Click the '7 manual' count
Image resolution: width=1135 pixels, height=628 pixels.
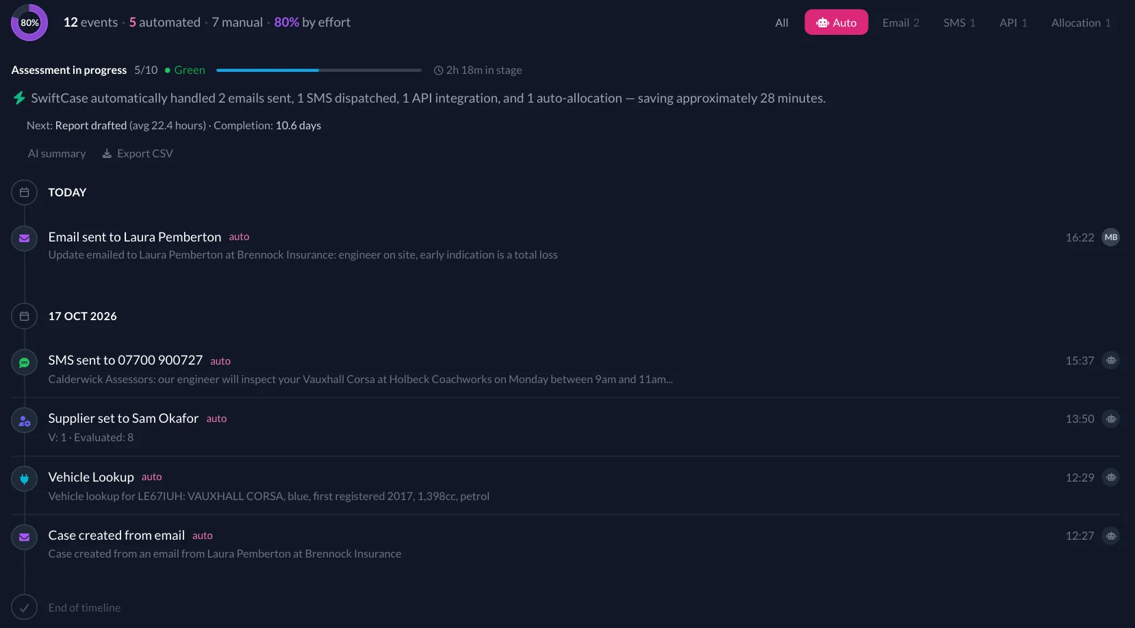pos(238,22)
